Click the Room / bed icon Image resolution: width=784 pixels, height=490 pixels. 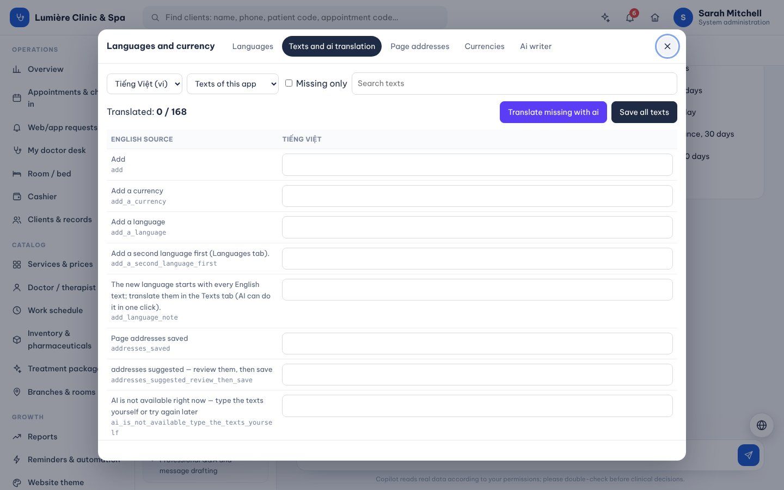click(x=17, y=174)
